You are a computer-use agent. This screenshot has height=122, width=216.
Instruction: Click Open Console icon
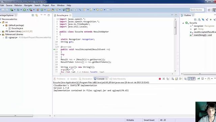point(209,79)
